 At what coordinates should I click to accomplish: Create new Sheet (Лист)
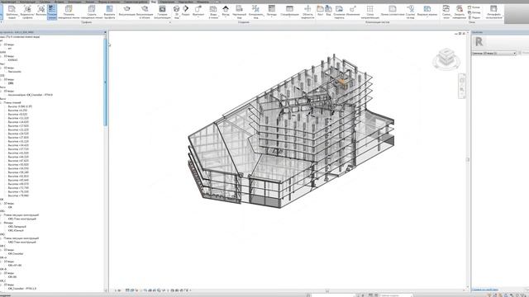coord(320,10)
